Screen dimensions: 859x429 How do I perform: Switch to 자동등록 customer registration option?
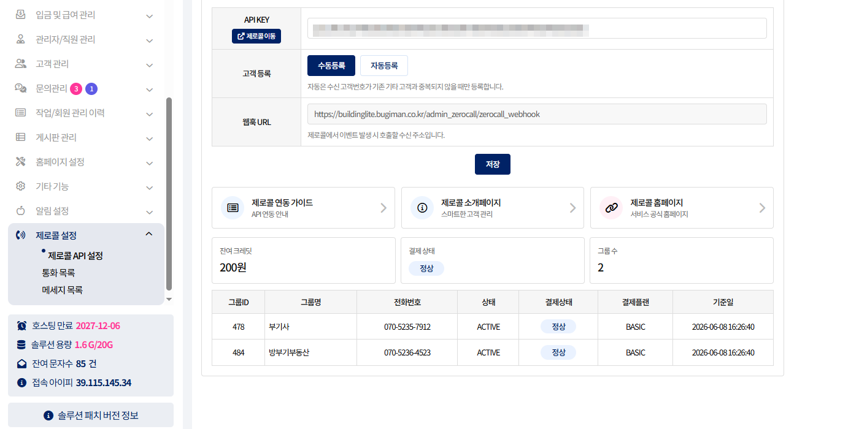pos(384,66)
